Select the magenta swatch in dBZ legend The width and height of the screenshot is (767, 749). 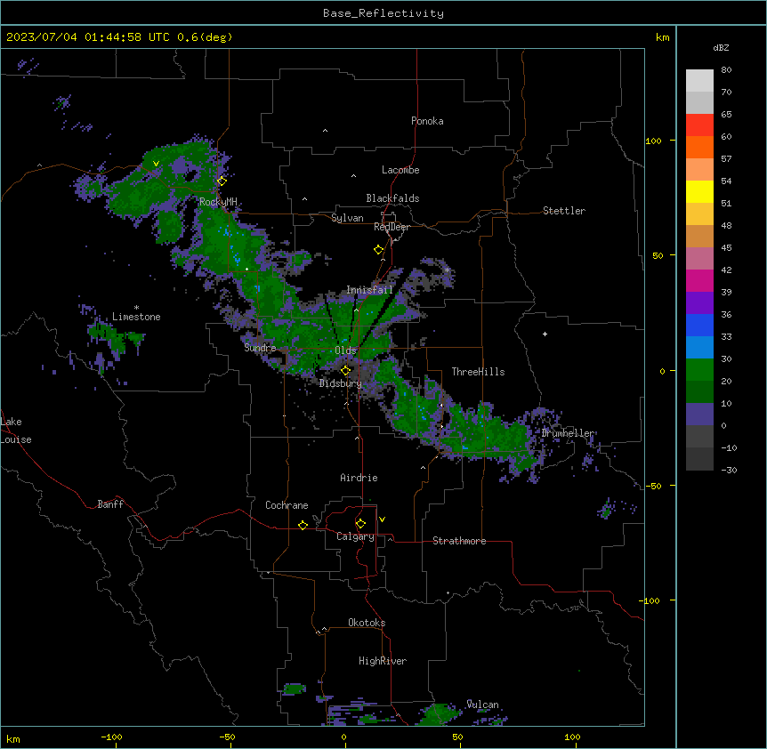tap(699, 280)
